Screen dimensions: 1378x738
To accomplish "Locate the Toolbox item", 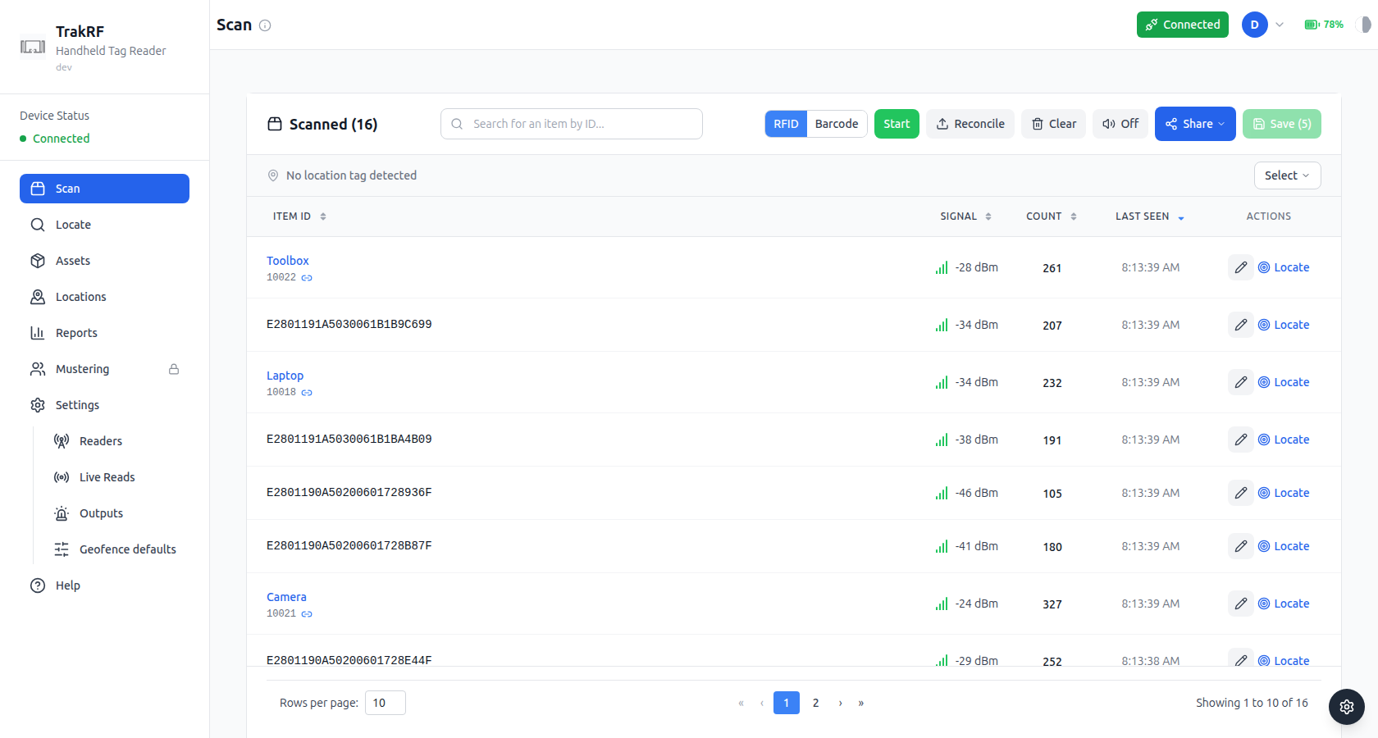I will tap(1284, 267).
